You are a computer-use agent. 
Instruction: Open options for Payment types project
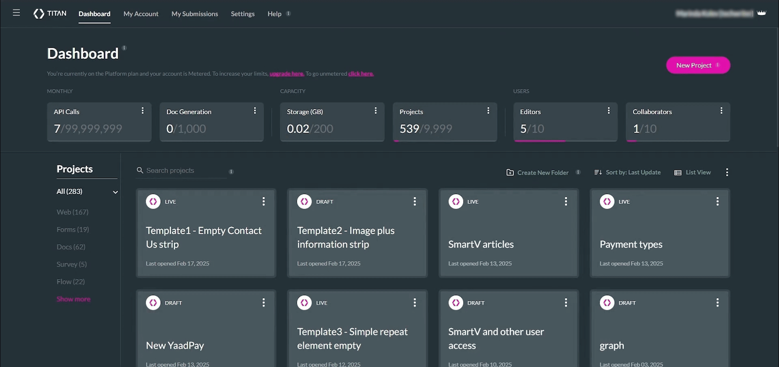717,201
